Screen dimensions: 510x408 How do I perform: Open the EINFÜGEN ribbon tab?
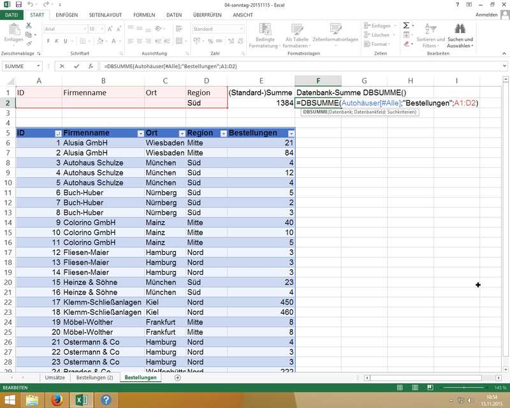coord(67,15)
